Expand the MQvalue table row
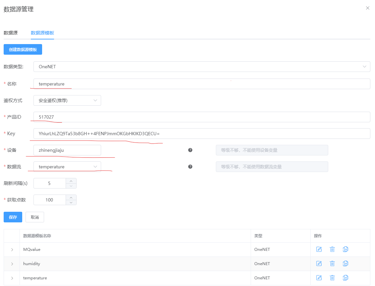 pos(12,250)
